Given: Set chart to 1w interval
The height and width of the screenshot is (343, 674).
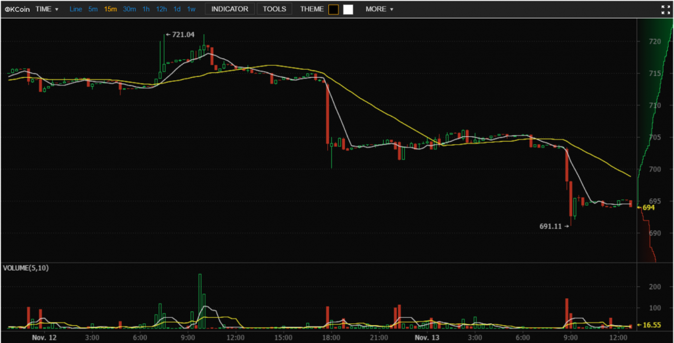Looking at the screenshot, I should pos(191,9).
